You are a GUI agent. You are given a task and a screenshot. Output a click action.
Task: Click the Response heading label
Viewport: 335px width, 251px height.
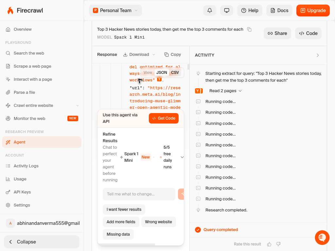pyautogui.click(x=107, y=55)
